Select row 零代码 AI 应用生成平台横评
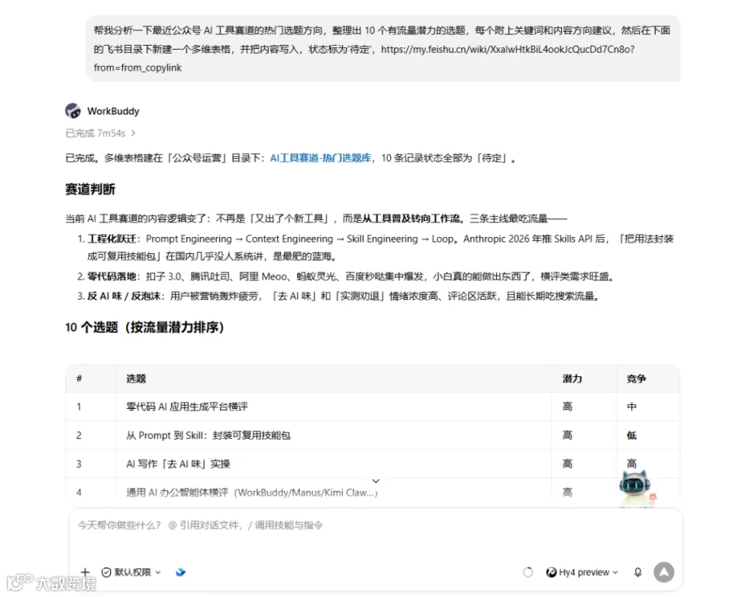This screenshot has width=733, height=597. (x=372, y=406)
